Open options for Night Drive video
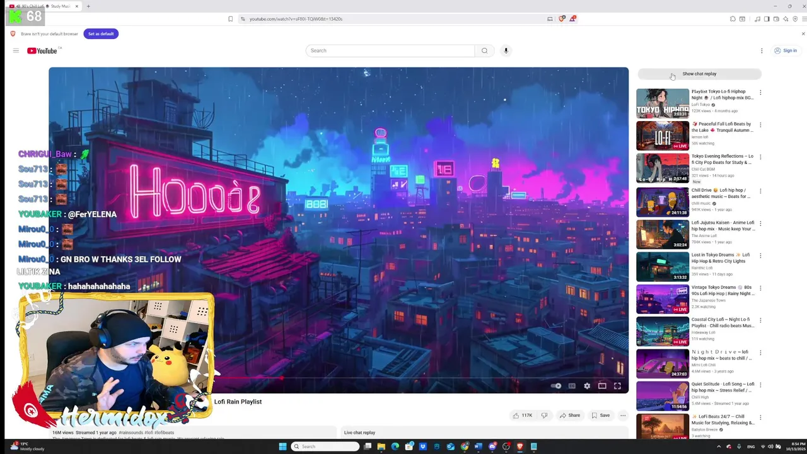807x454 pixels. [760, 353]
